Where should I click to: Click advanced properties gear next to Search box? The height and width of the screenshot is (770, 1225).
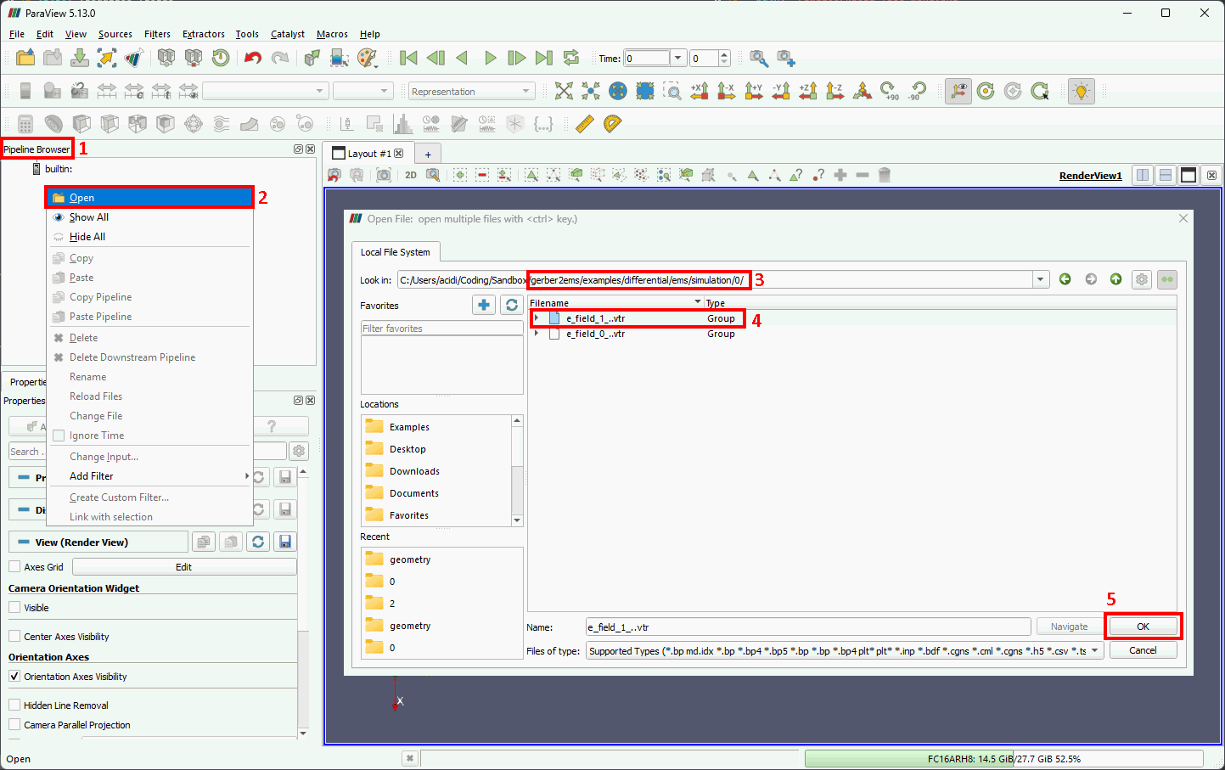click(299, 451)
